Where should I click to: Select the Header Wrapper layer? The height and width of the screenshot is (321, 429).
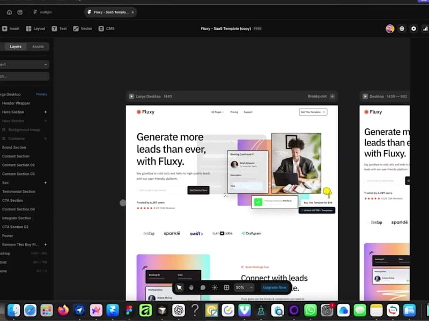click(16, 103)
